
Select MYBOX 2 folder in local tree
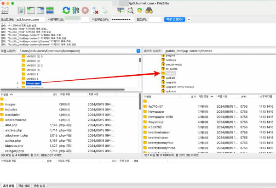pos(32,74)
